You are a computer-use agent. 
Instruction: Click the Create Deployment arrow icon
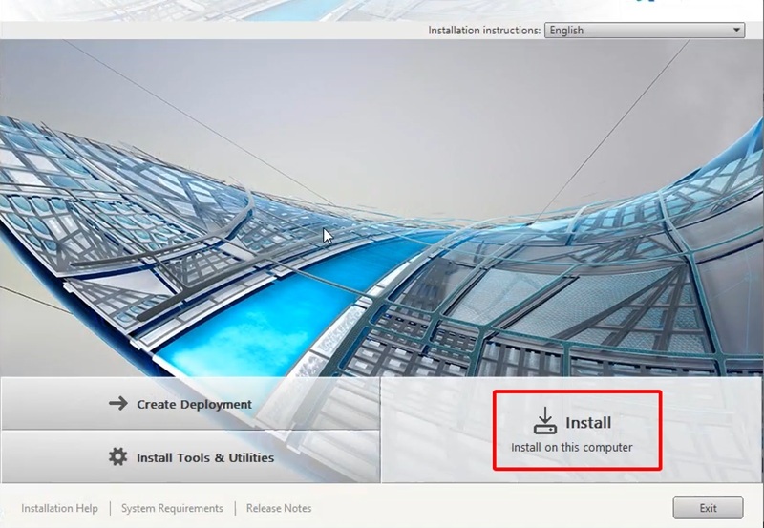[x=118, y=403]
